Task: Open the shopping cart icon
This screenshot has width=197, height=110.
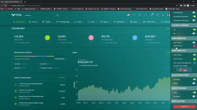Action: [x=151, y=15]
